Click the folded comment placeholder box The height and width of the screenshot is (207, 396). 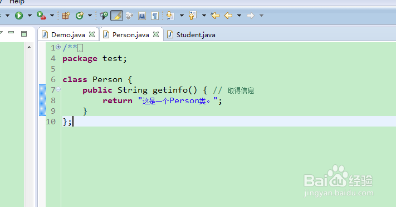pos(80,48)
